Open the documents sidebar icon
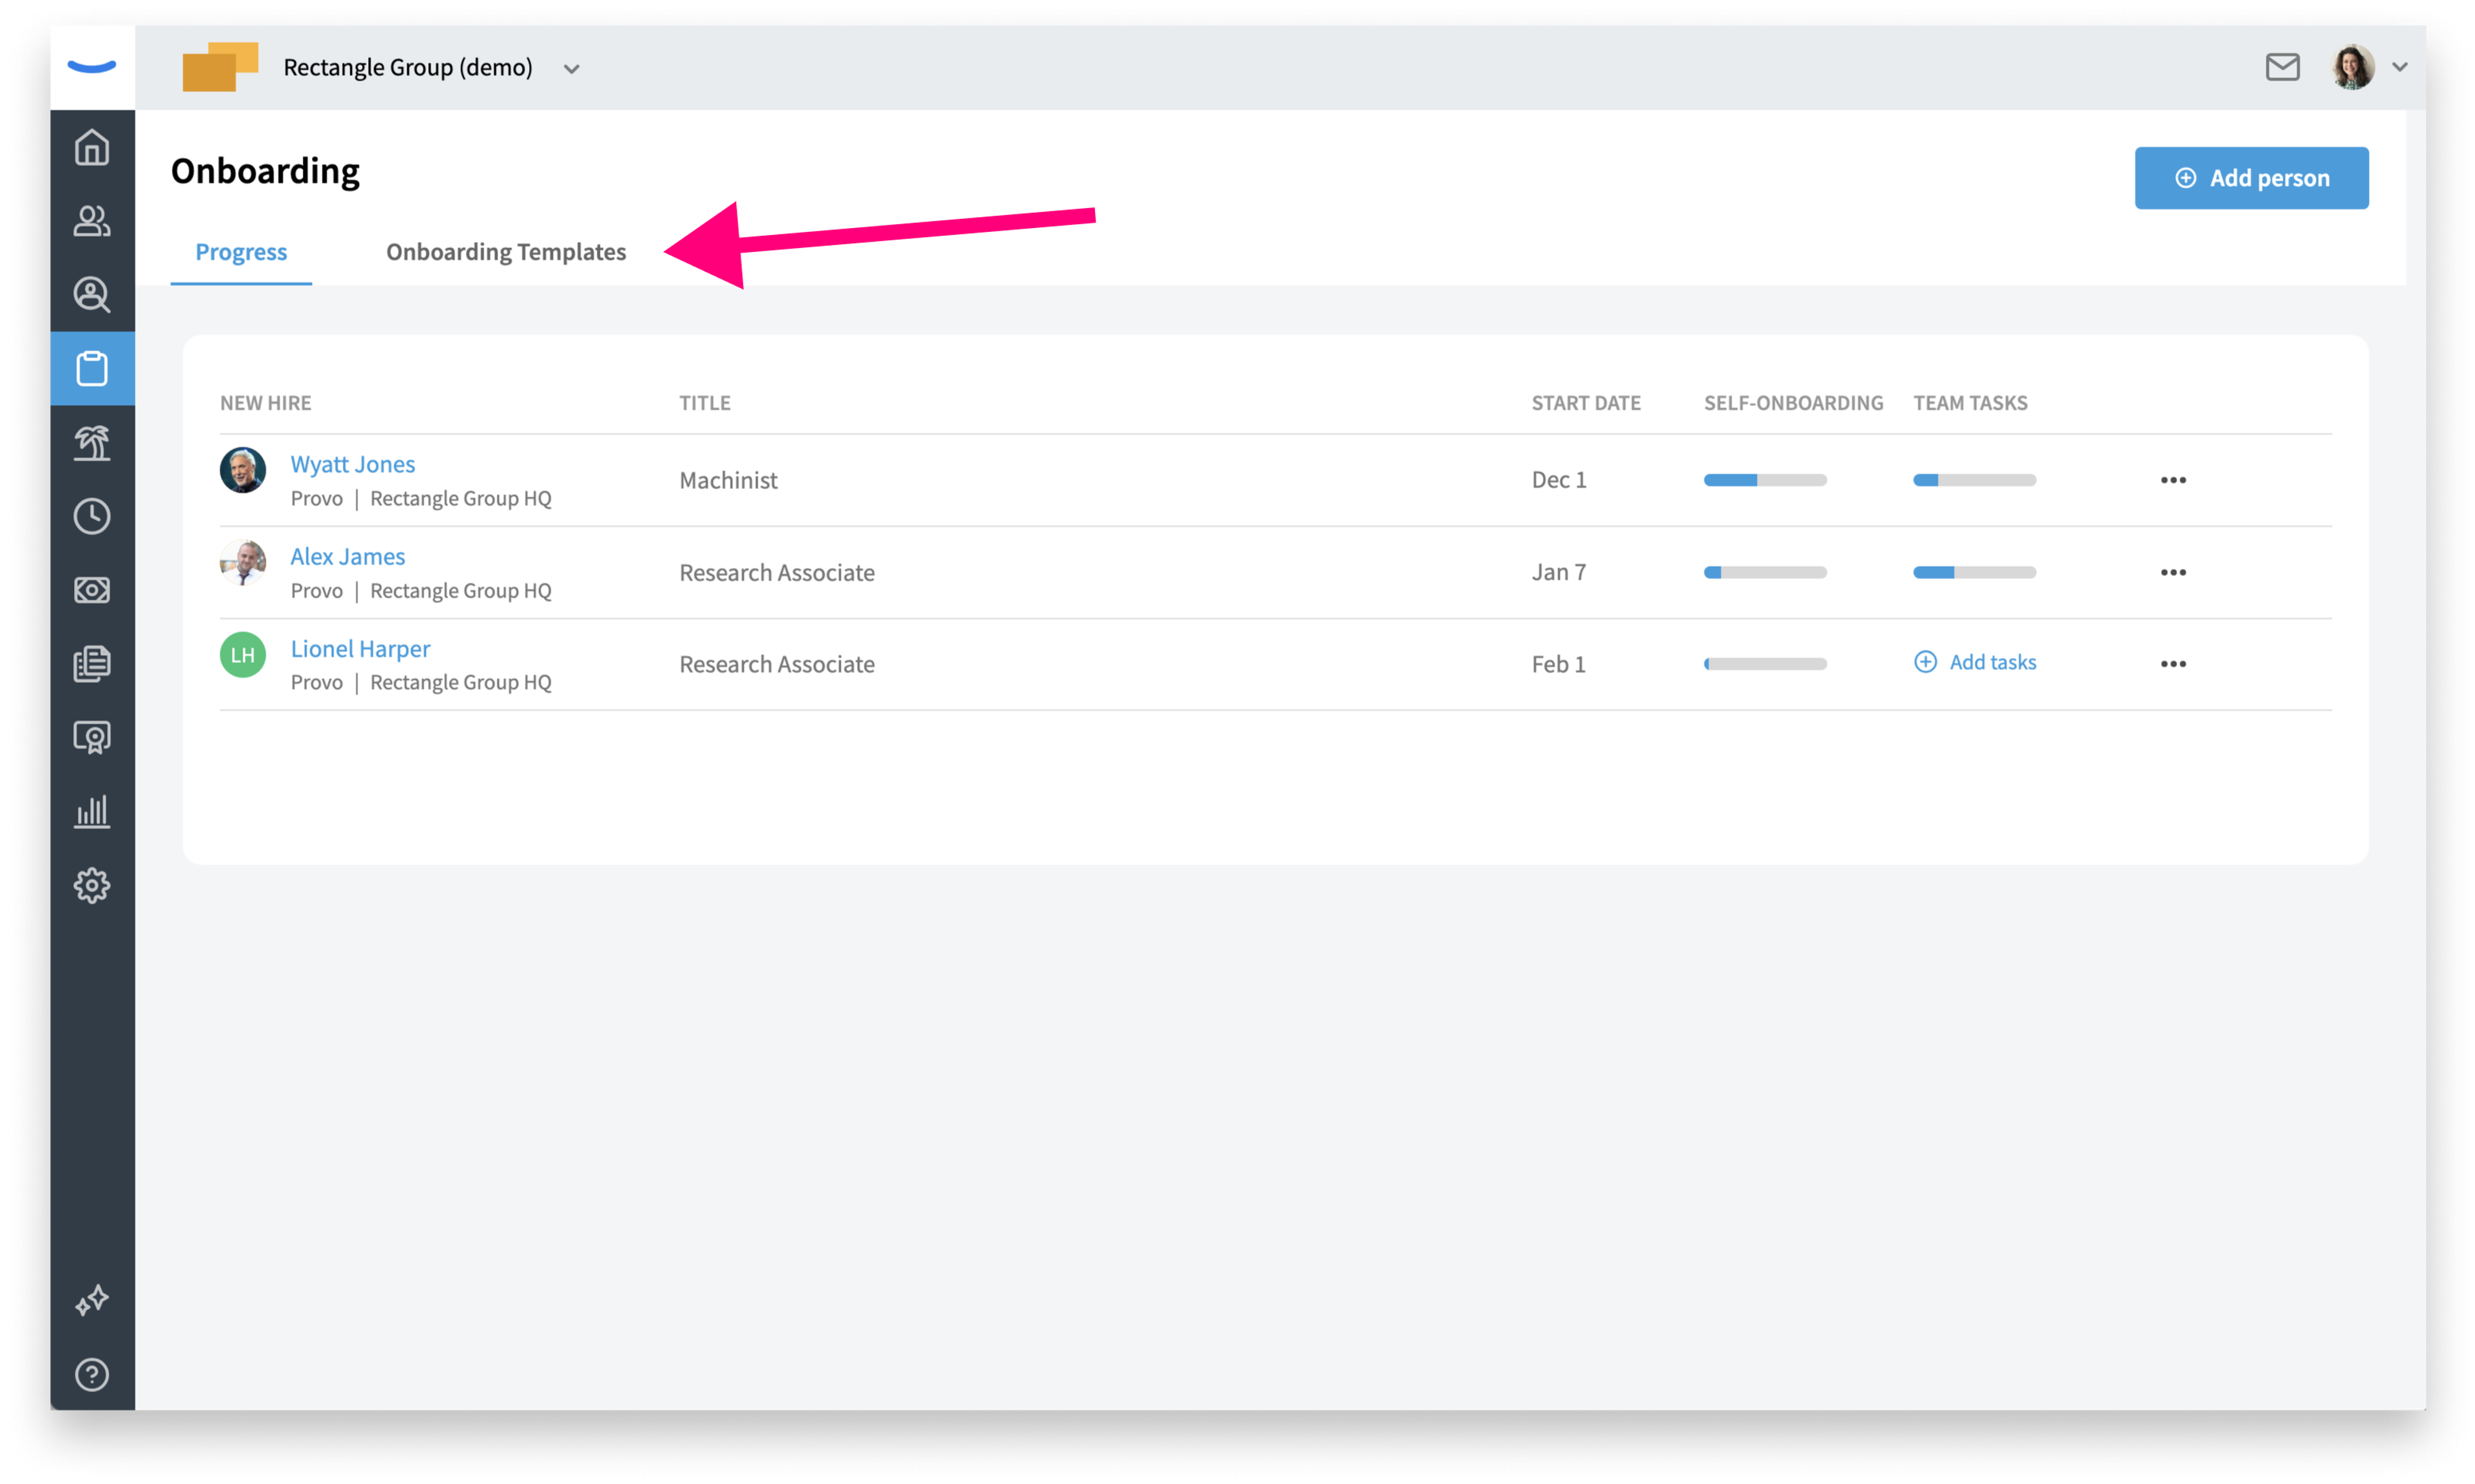The height and width of the screenshot is (1484, 2475). pos(92,664)
